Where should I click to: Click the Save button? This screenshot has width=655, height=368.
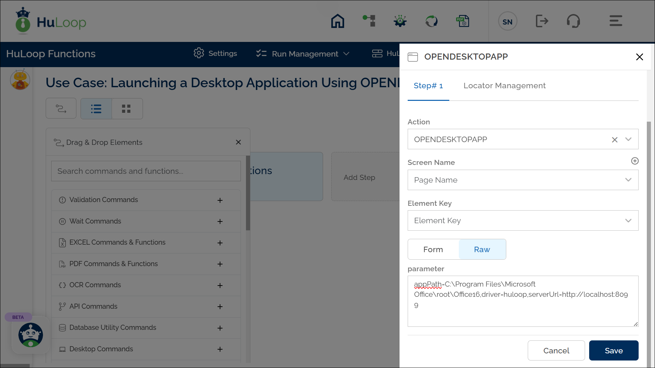pos(613,351)
